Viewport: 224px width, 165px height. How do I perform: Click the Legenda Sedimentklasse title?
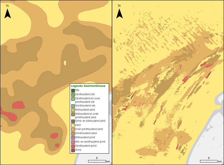(88, 86)
